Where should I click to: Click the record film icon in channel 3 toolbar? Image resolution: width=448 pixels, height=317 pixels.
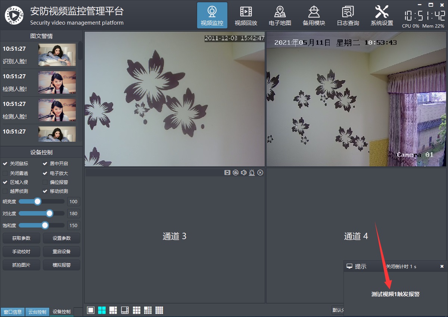(x=227, y=172)
